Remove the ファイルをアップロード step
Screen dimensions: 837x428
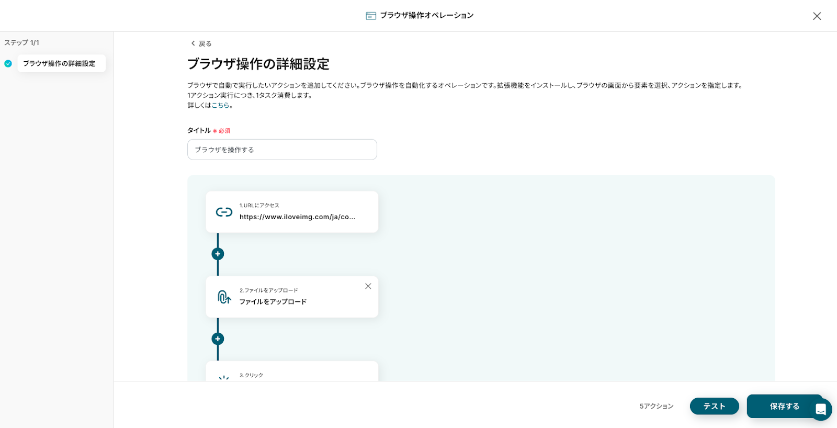(368, 286)
